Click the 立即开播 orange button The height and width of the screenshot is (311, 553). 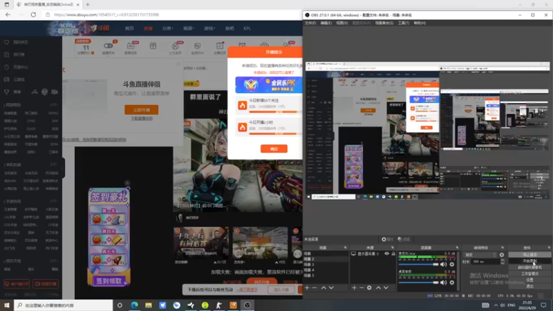(x=142, y=110)
